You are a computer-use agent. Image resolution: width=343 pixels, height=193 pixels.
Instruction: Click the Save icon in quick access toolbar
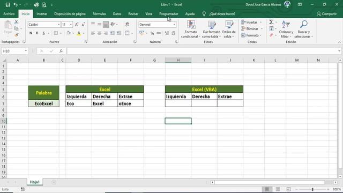tap(8, 5)
